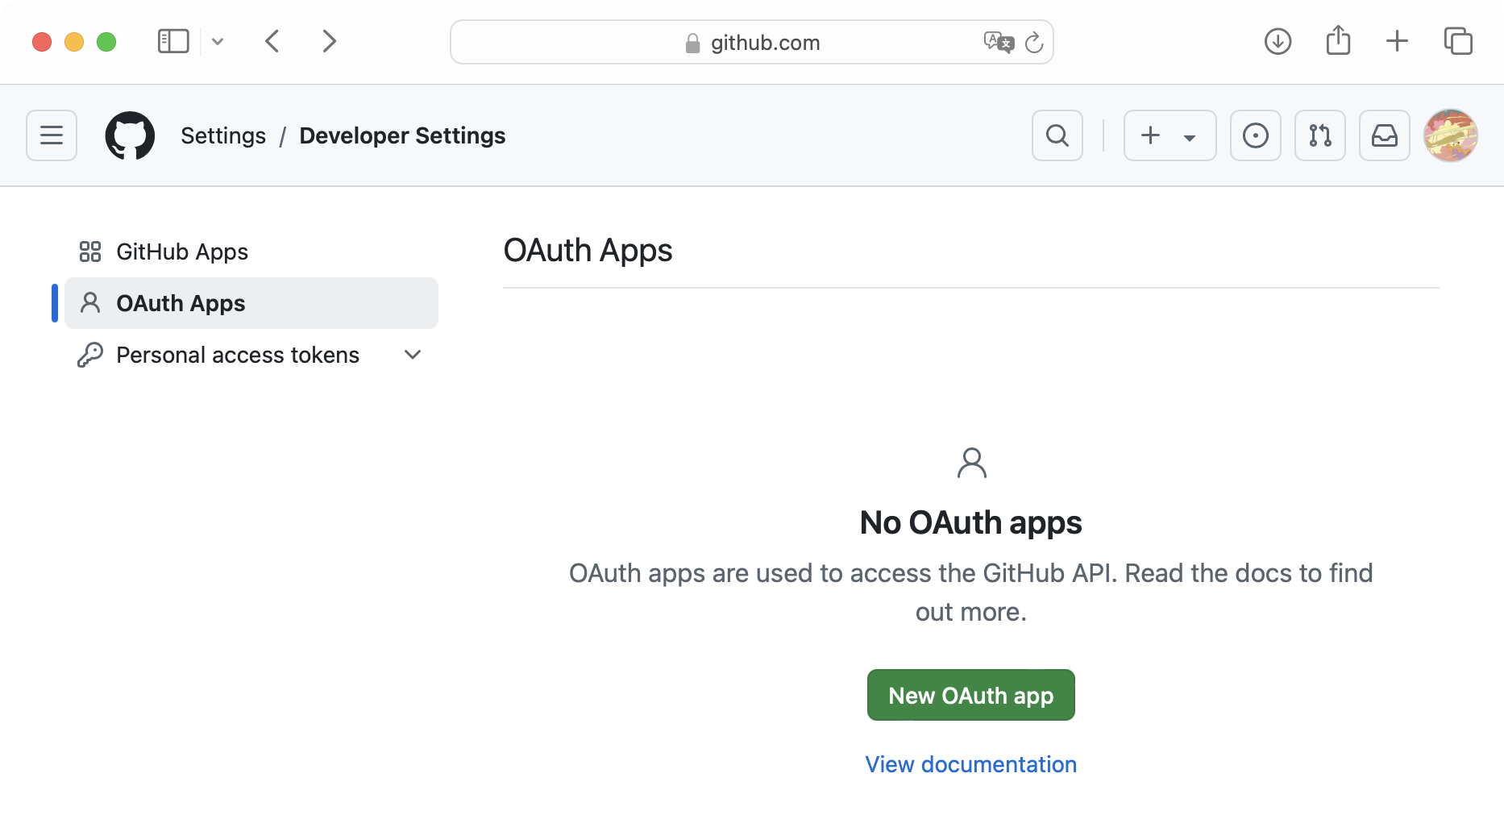Open the hamburger navigation menu
The height and width of the screenshot is (840, 1504).
52,135
